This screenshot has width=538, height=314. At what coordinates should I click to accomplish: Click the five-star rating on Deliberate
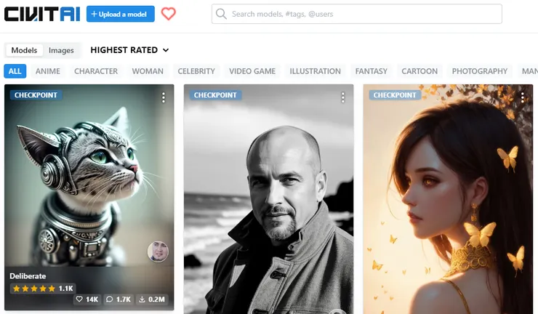(43, 289)
